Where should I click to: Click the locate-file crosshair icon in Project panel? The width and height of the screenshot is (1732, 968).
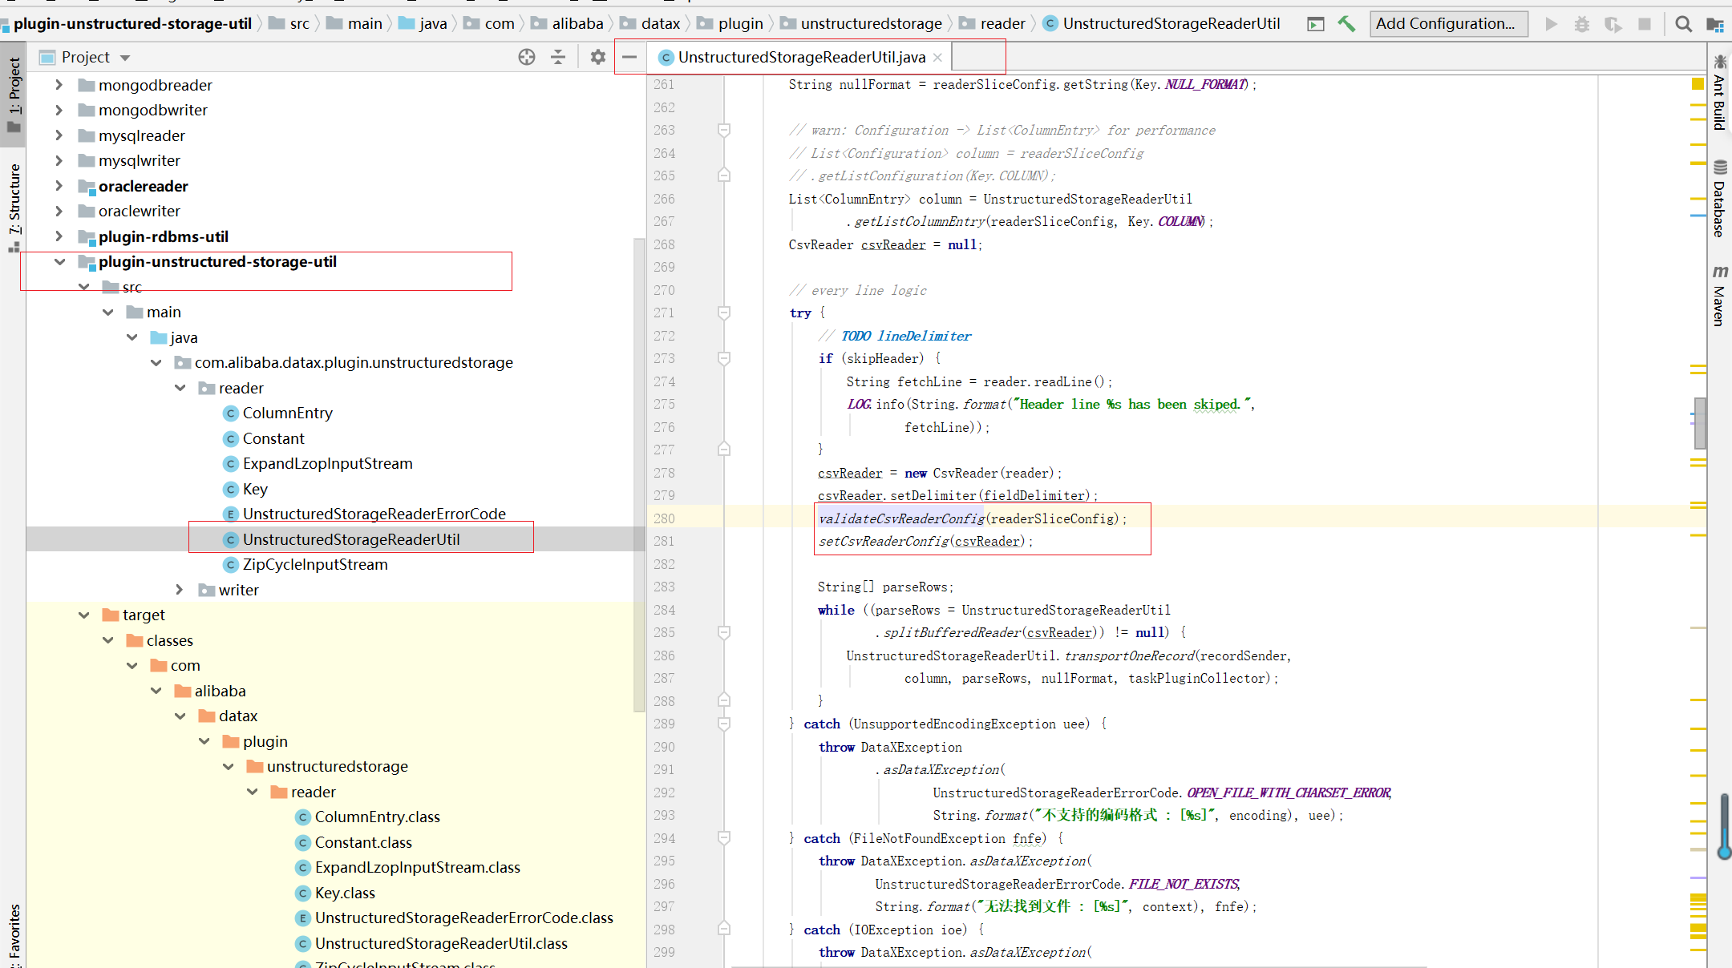point(527,57)
